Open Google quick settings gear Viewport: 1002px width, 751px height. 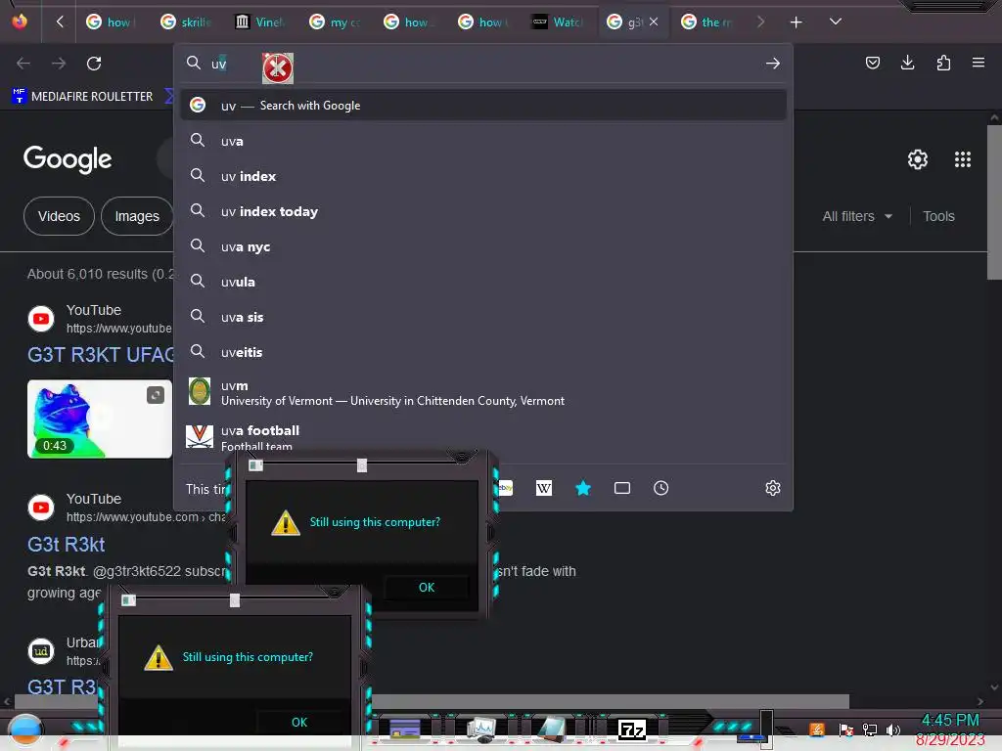pyautogui.click(x=918, y=159)
